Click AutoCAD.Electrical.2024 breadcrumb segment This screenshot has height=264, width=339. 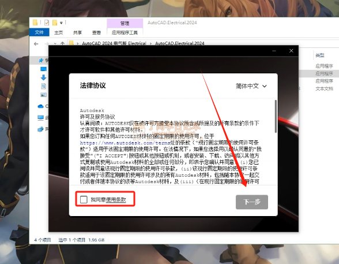(179, 43)
